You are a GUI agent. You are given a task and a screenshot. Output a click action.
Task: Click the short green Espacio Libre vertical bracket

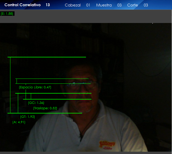click(17, 81)
